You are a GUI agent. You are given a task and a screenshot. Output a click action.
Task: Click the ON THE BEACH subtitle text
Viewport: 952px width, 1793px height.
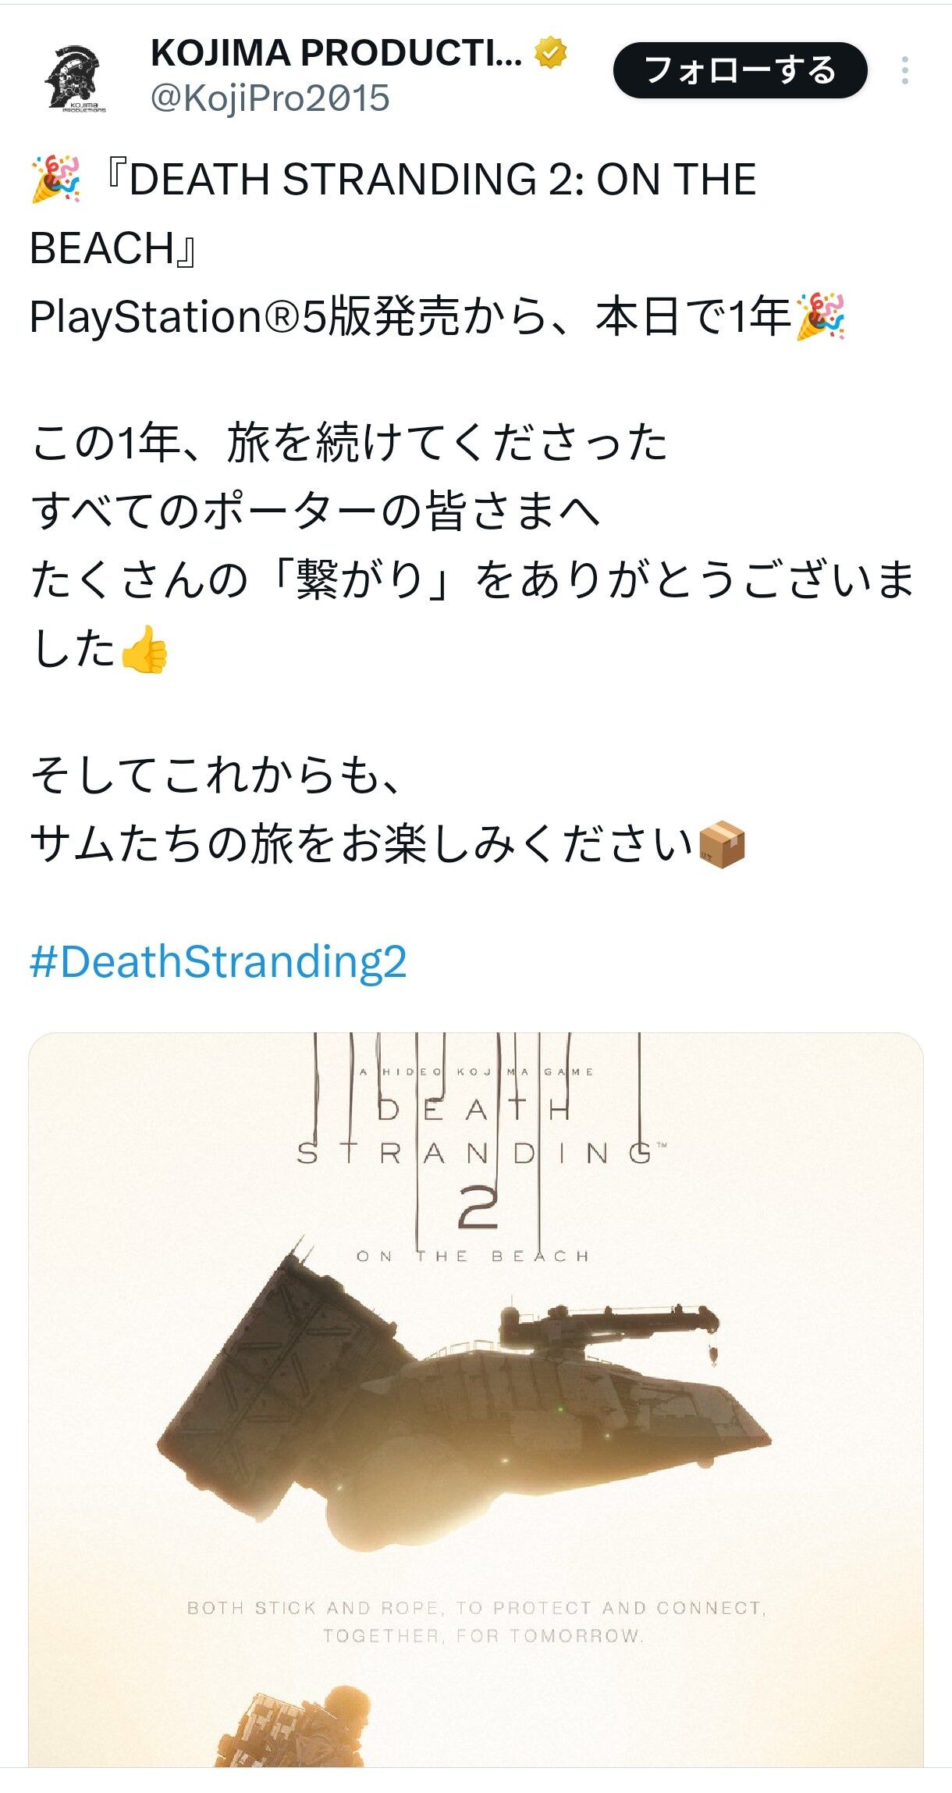(x=473, y=1257)
